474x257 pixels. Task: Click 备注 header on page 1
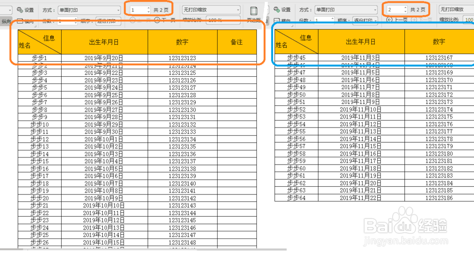[237, 42]
